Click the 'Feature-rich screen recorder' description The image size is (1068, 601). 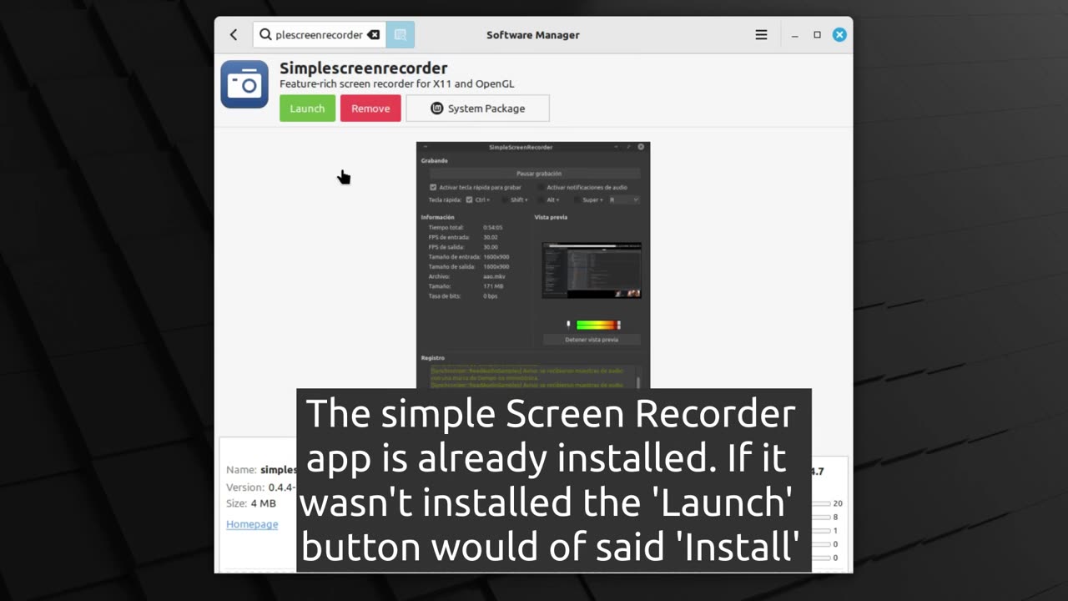coord(396,84)
